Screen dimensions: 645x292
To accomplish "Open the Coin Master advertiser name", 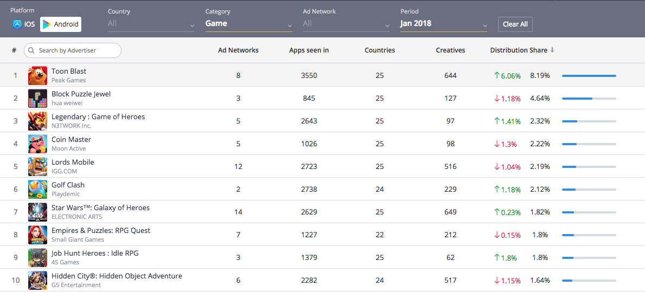I will pyautogui.click(x=71, y=139).
